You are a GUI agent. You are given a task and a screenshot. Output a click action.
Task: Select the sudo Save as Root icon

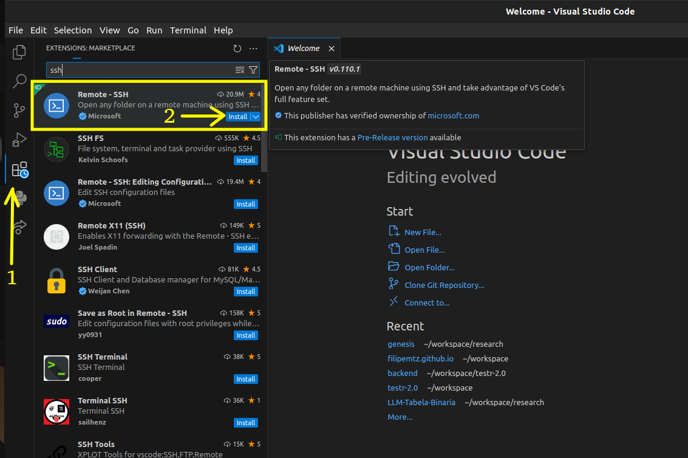pyautogui.click(x=56, y=321)
